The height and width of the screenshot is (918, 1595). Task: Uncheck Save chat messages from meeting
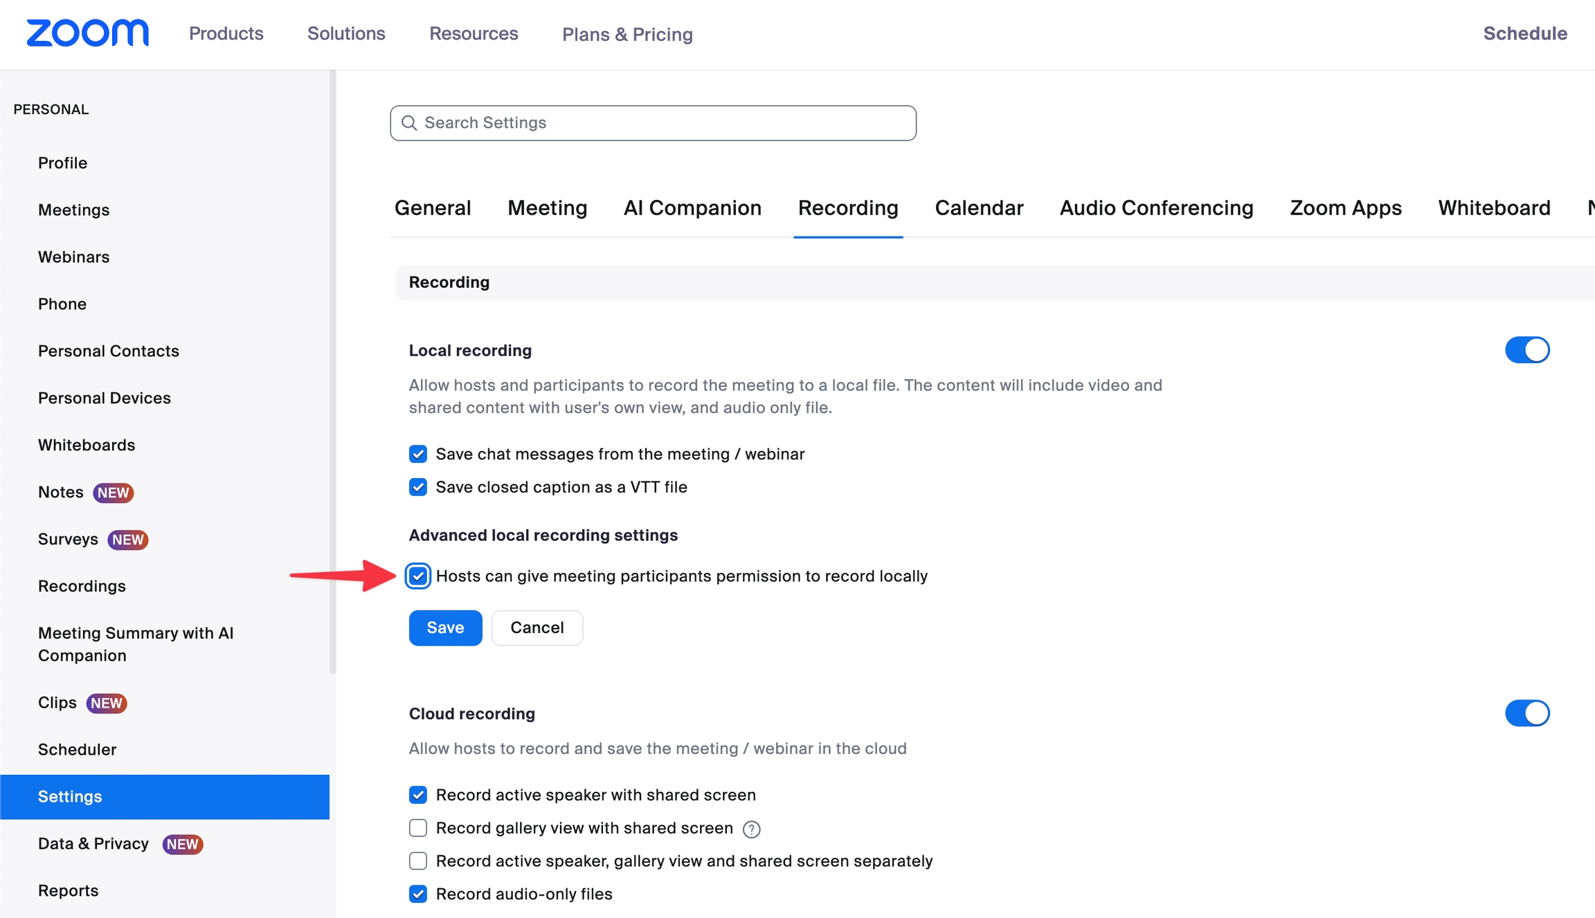coord(418,455)
